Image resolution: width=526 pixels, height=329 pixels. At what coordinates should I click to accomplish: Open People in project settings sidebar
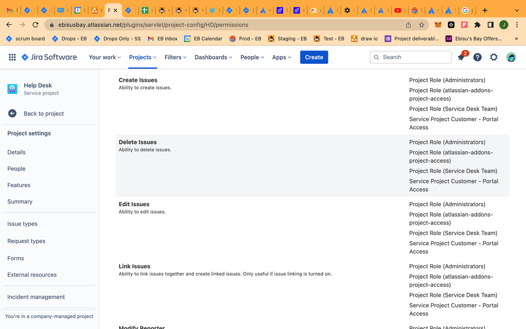16,169
